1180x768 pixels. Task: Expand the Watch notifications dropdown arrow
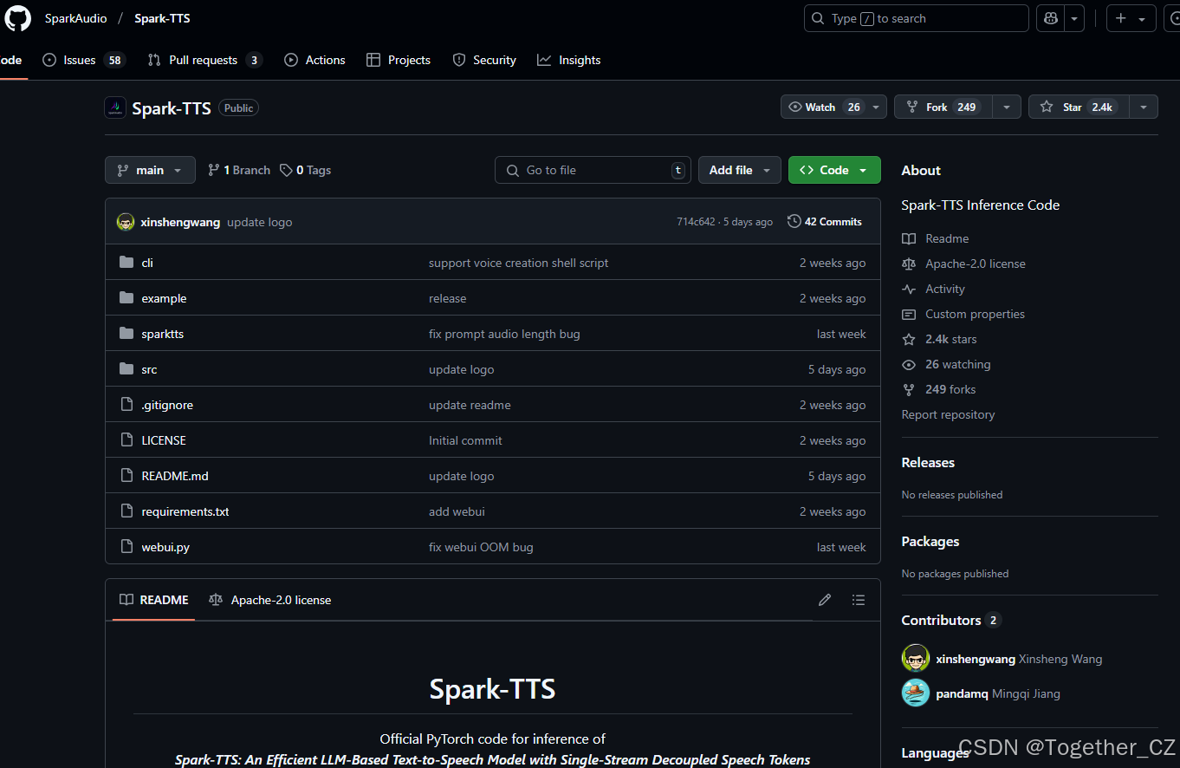point(876,107)
